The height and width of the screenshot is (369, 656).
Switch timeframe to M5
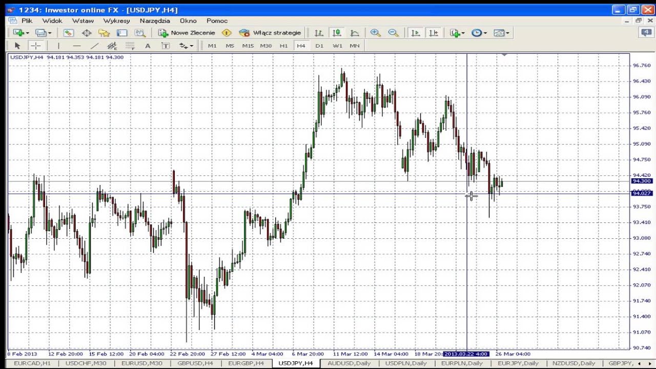(x=230, y=46)
